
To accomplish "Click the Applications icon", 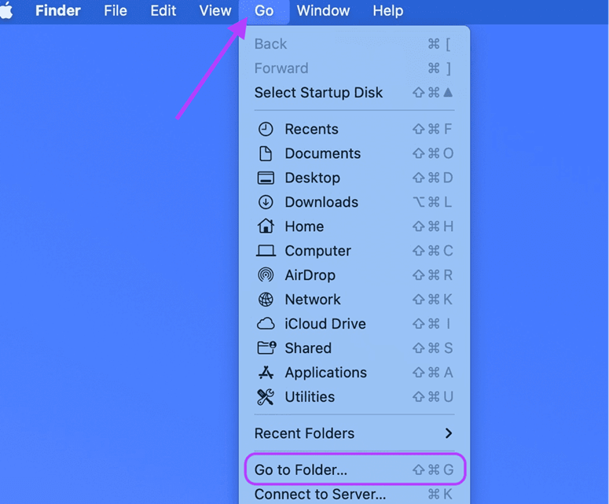I will (x=266, y=373).
